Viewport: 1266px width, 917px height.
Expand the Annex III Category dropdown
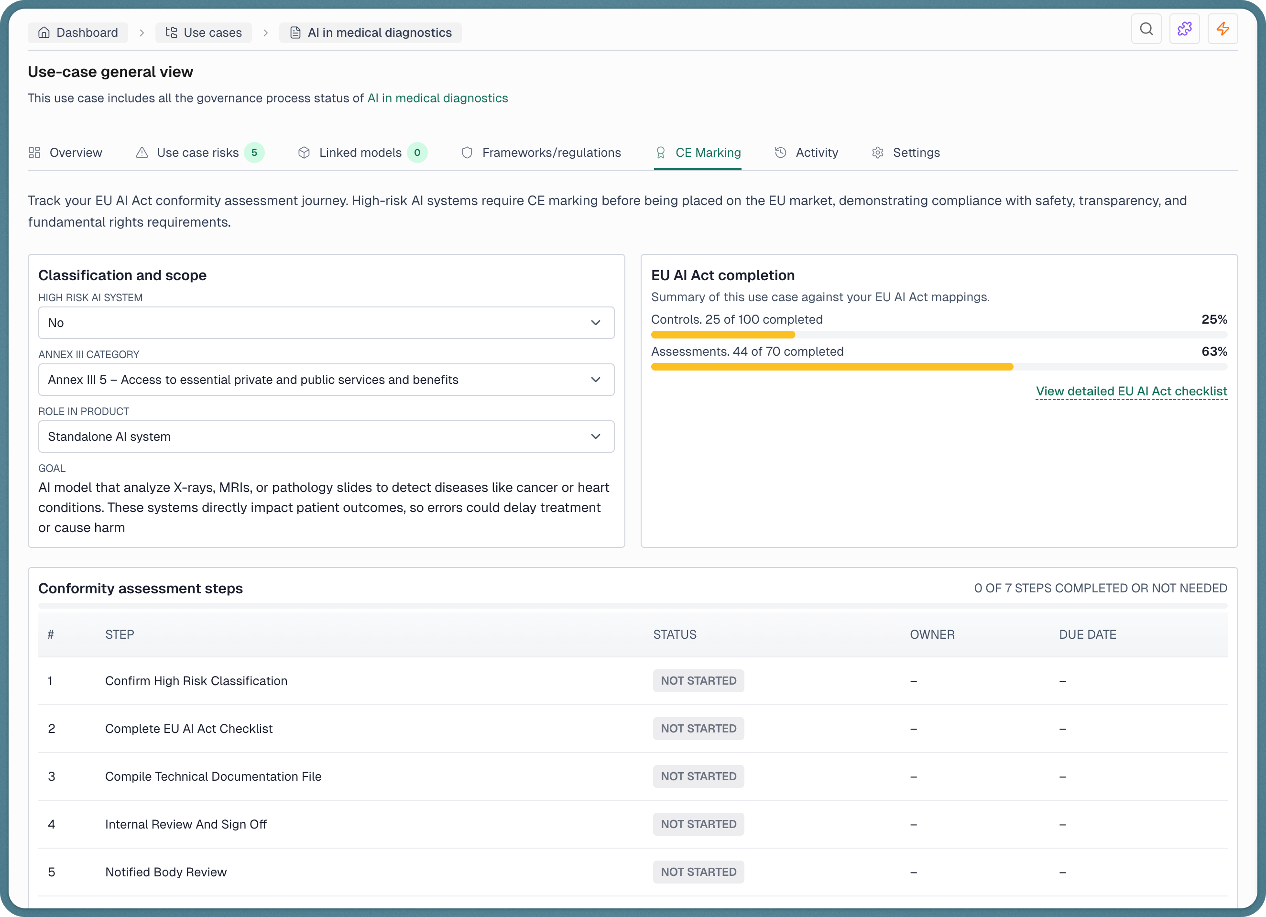pyautogui.click(x=326, y=380)
